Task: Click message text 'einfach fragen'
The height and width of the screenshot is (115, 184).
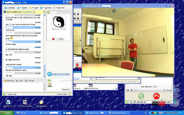Action: (x=11, y=44)
